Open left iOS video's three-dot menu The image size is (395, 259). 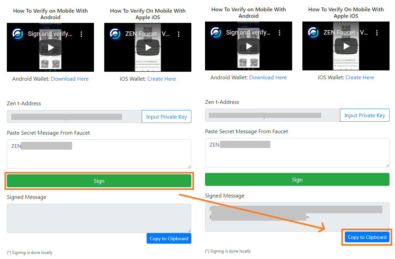click(x=179, y=34)
